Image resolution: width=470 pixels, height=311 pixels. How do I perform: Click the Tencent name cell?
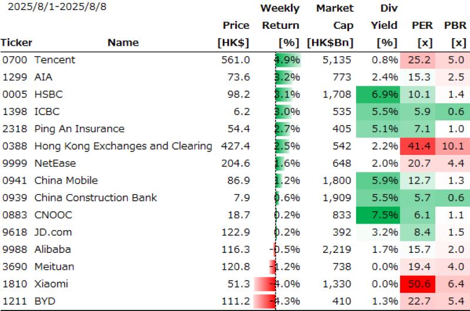55,60
